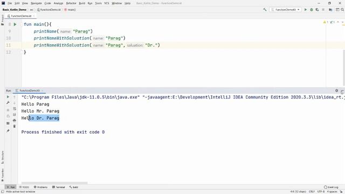
Task: Click the IDE layout icon left of search
Action: (x=337, y=10)
